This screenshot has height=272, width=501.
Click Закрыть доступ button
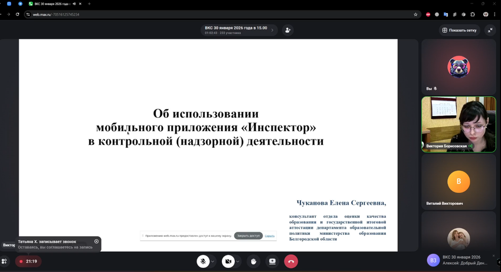[x=248, y=235]
